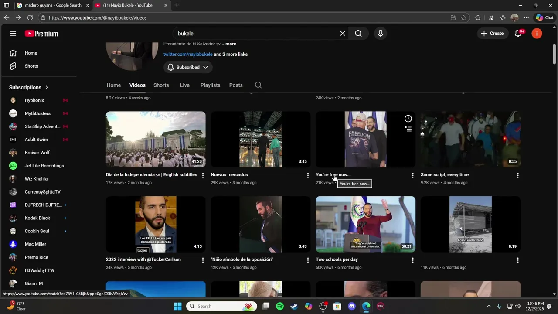
Task: Play the Nuevos mercados thumbnail
Action: 261,140
